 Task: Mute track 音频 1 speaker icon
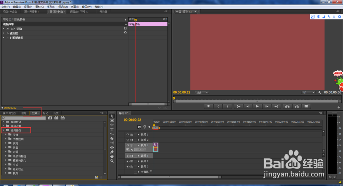pos(128,156)
